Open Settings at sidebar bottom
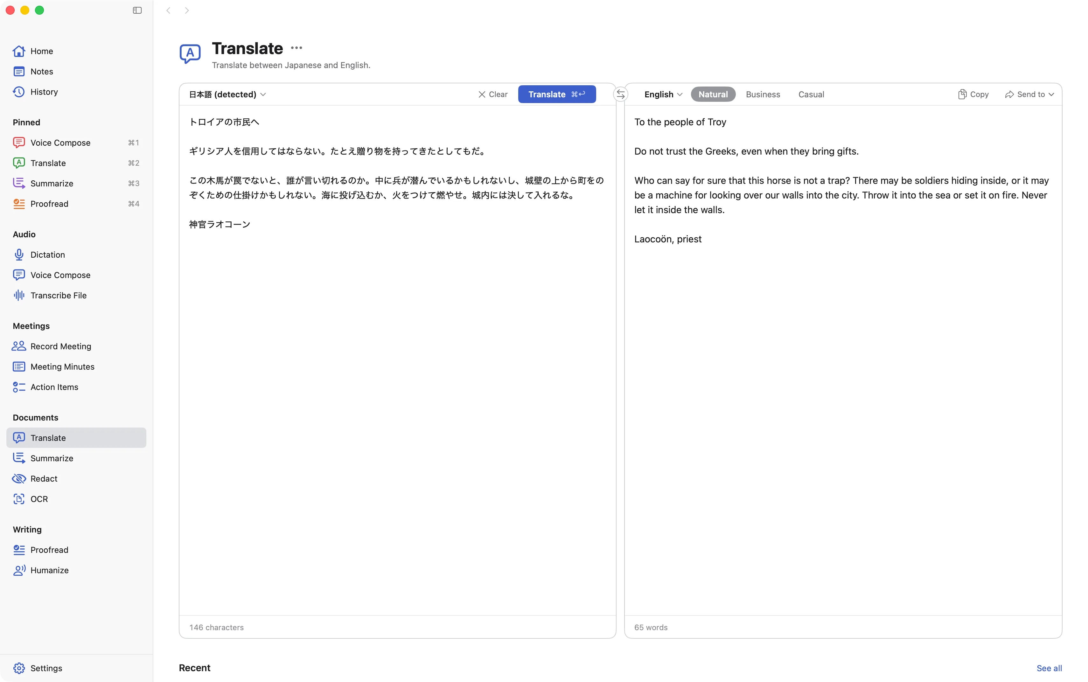 tap(76, 668)
